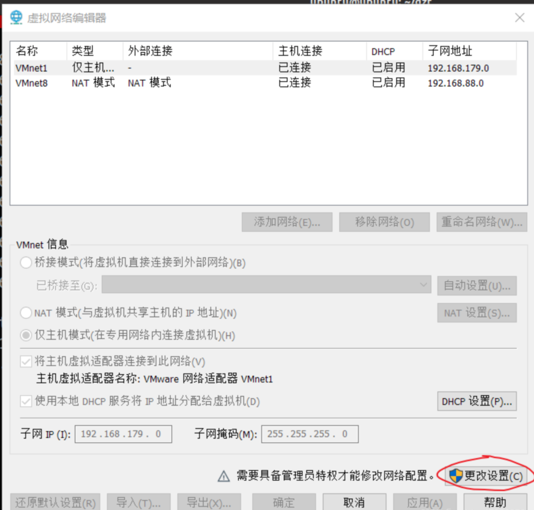The width and height of the screenshot is (534, 510).
Task: Click 自动设置(U)... button
Action: (477, 285)
